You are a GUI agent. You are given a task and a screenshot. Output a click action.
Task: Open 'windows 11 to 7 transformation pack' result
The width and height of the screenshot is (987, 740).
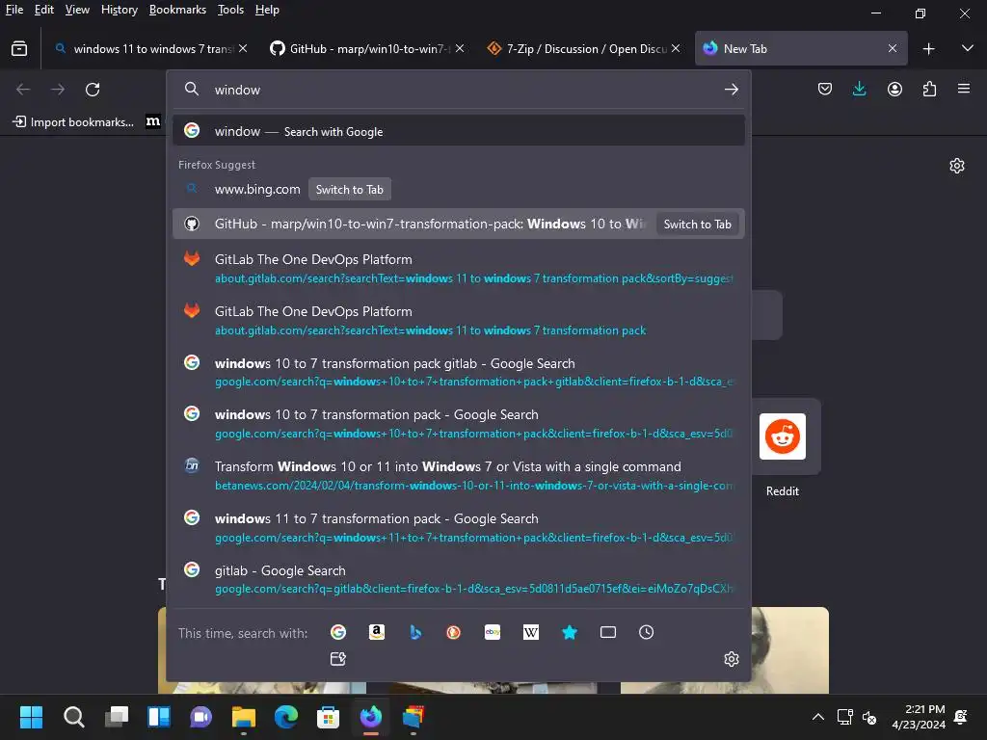458,527
